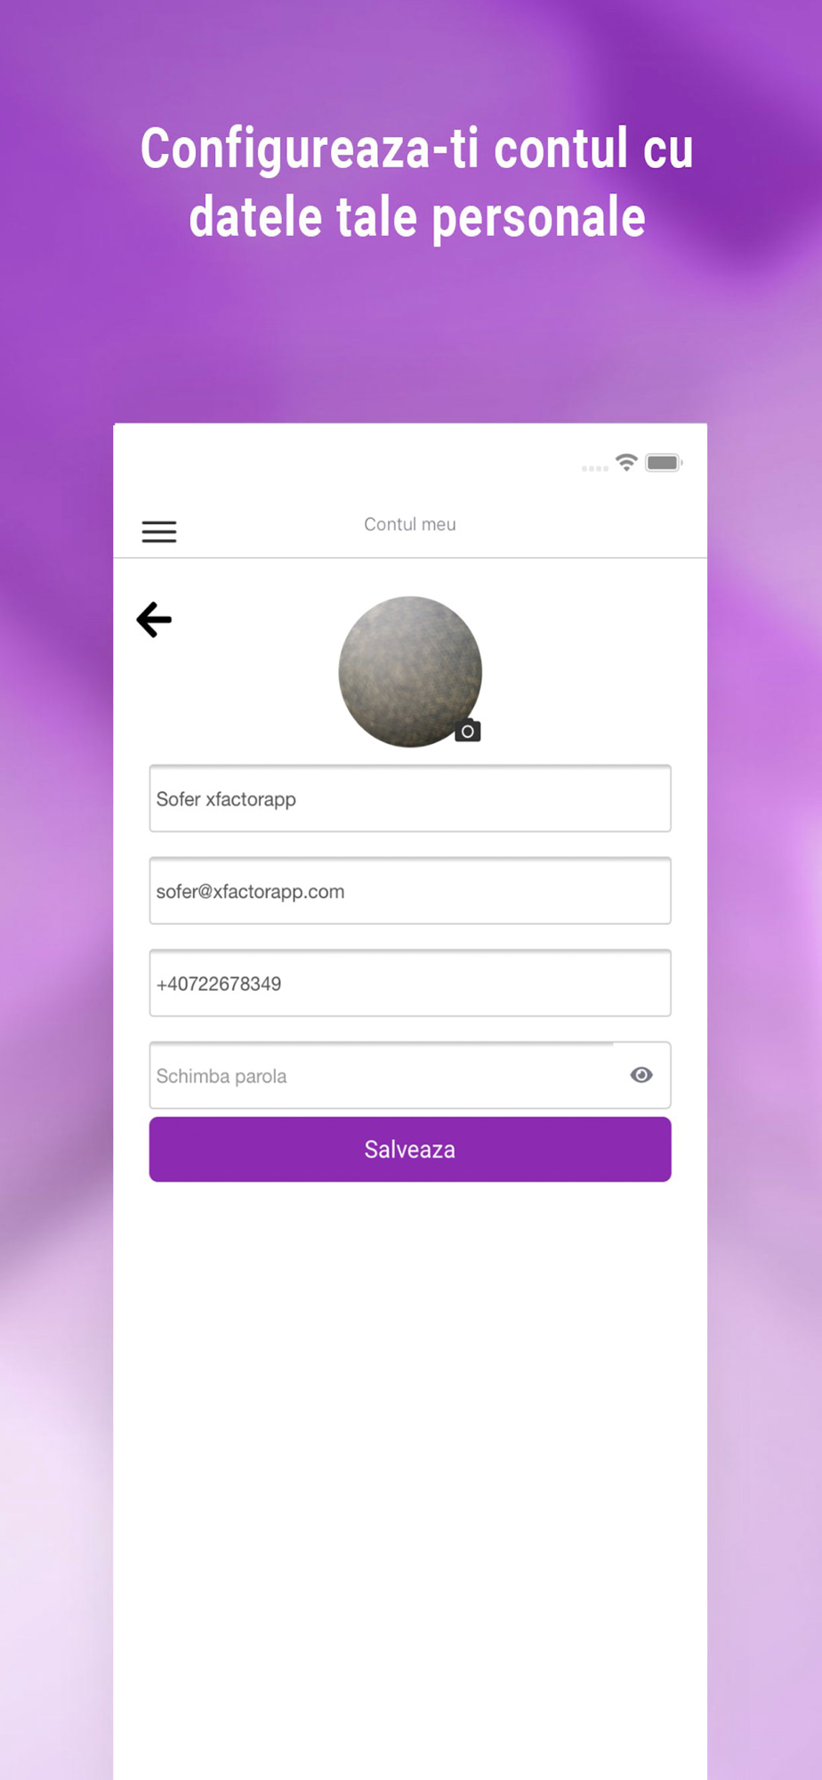Go back using the black arrow
Viewport: 822px width, 1780px height.
(154, 619)
